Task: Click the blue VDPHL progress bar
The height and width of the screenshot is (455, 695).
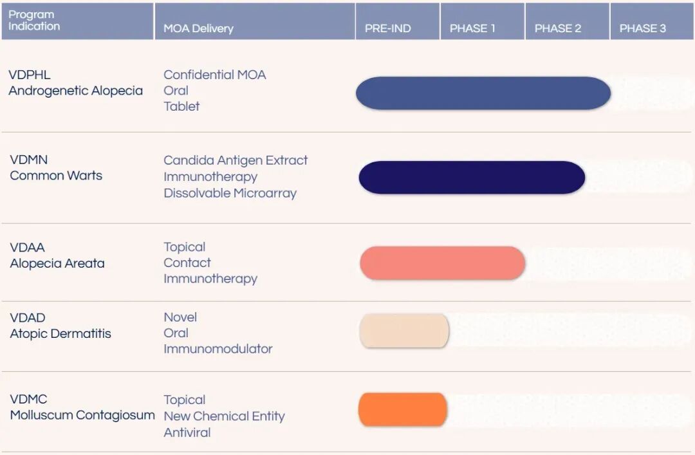Action: 483,93
